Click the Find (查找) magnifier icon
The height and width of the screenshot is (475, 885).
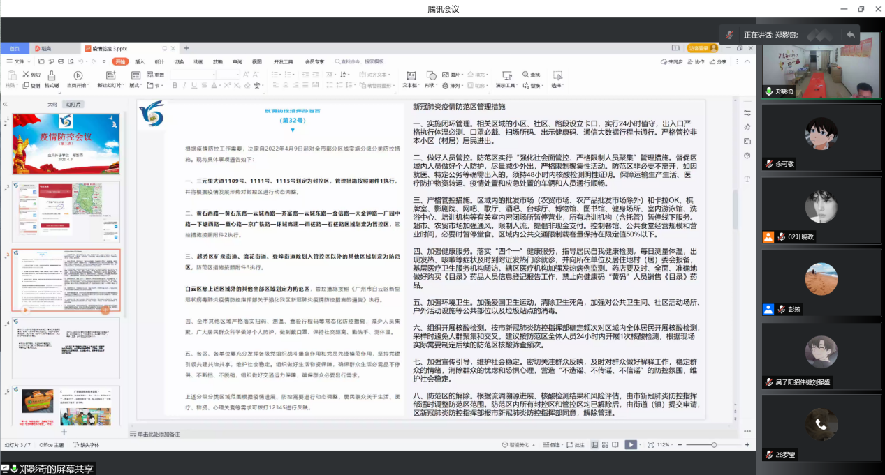pyautogui.click(x=525, y=75)
